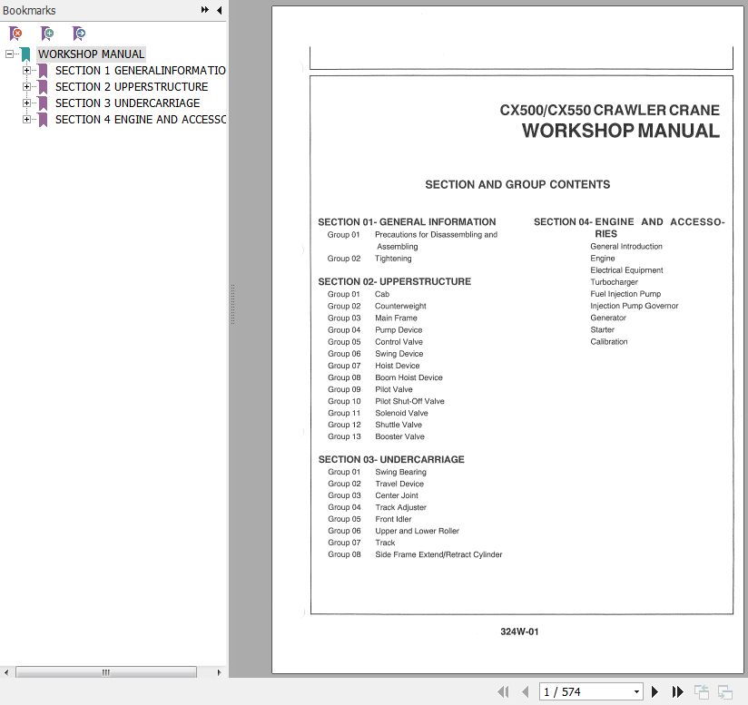748x705 pixels.
Task: Click the Injection Pump Governor entry
Action: [634, 306]
